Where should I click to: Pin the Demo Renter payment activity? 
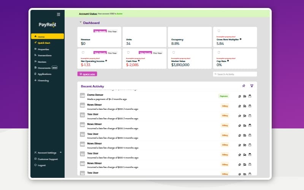(239, 96)
